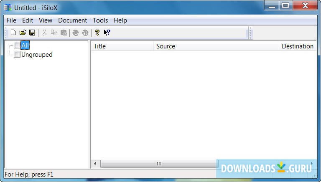The width and height of the screenshot is (321, 182).
Task: Click the toolbar grip handle at left
Action: tap(6, 33)
